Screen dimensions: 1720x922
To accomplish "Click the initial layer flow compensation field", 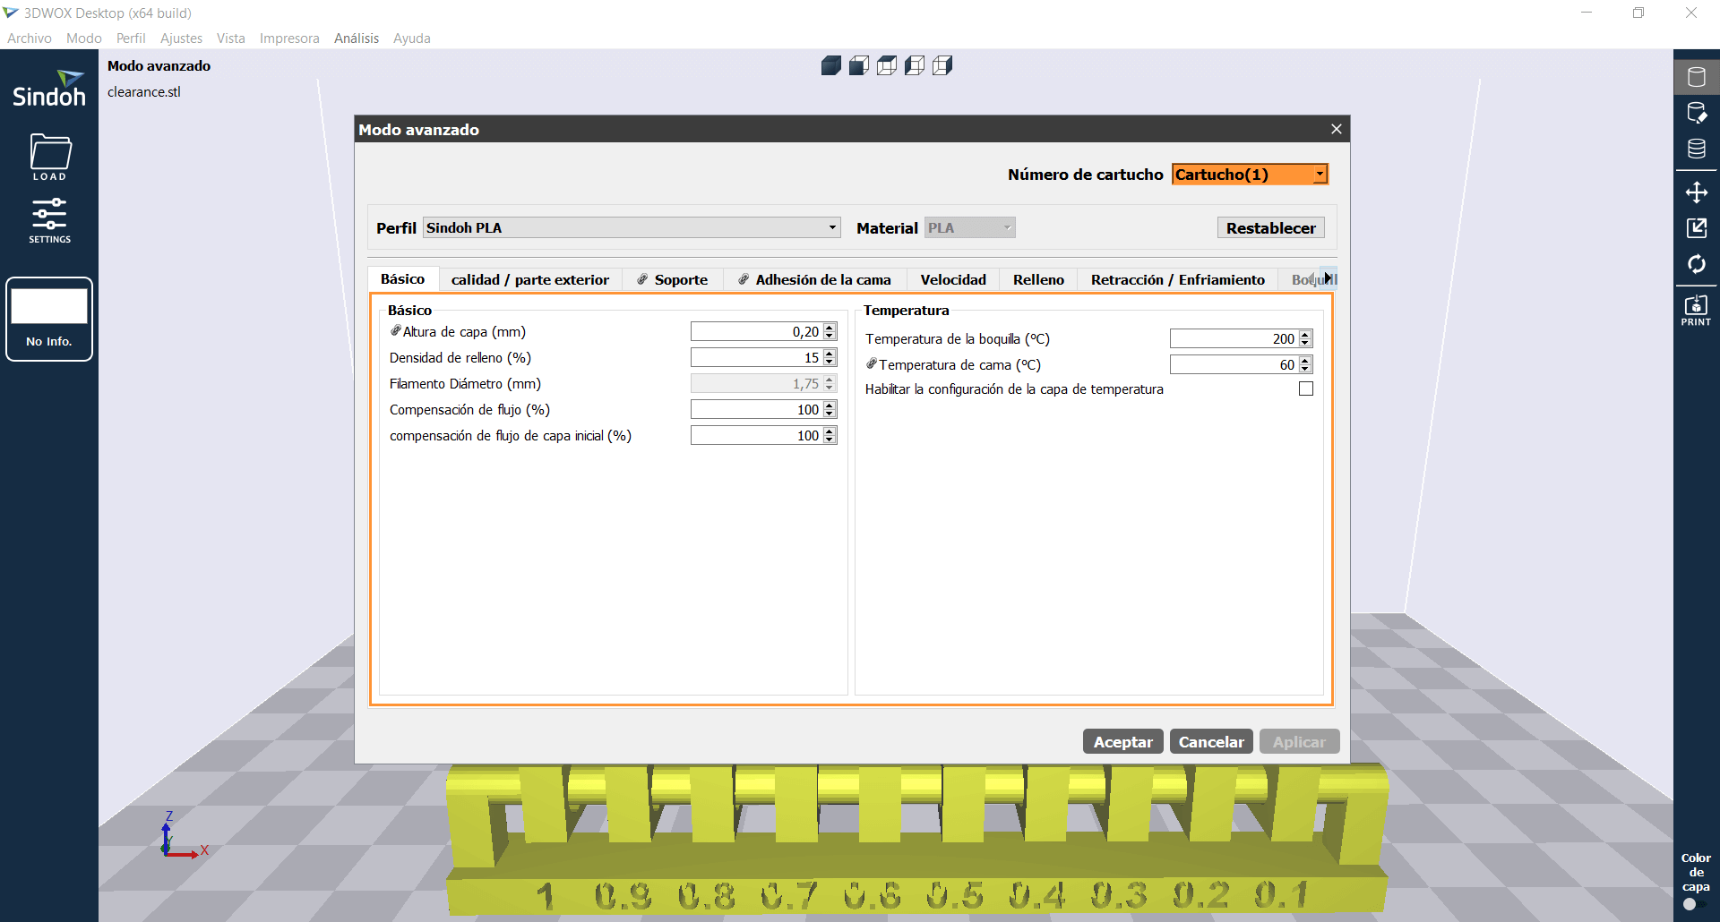I will (757, 436).
